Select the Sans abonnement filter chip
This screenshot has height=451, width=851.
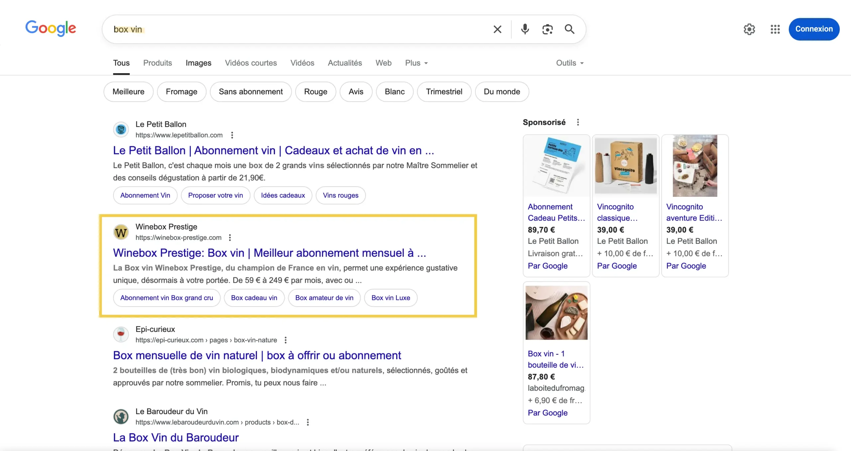pos(251,91)
